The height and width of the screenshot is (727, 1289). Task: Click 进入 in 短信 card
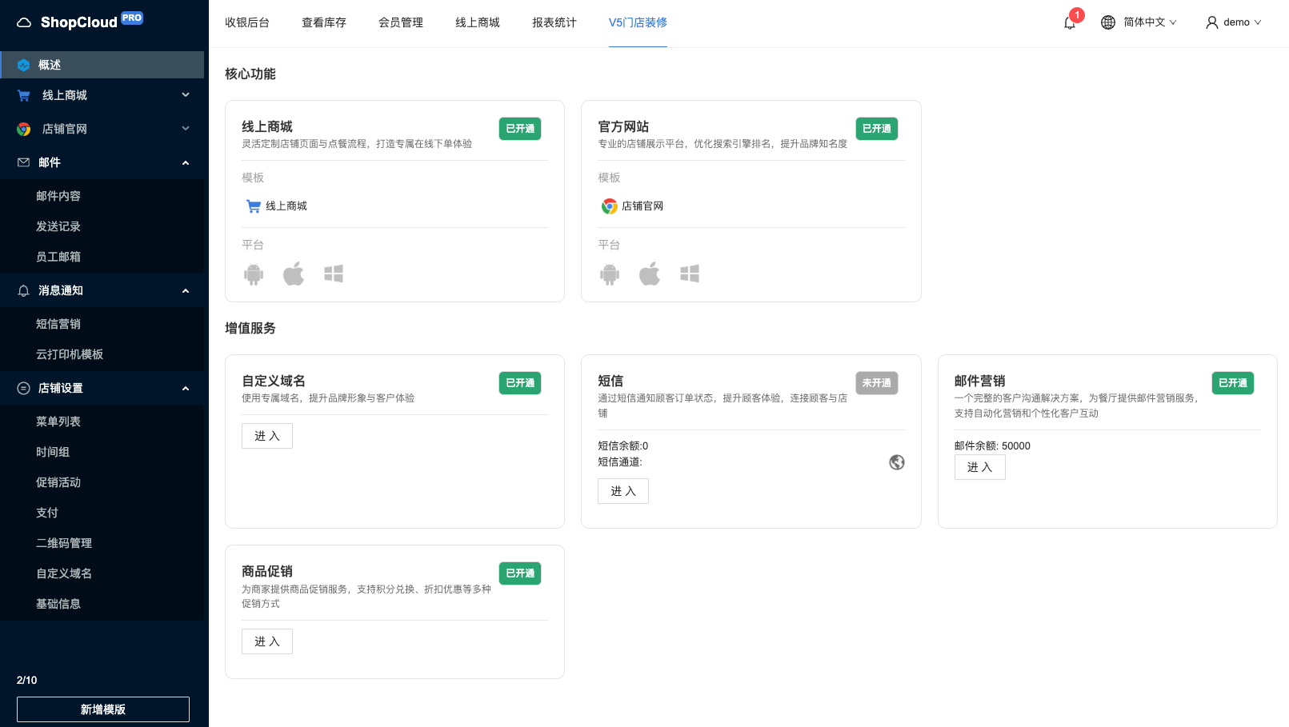pyautogui.click(x=623, y=491)
